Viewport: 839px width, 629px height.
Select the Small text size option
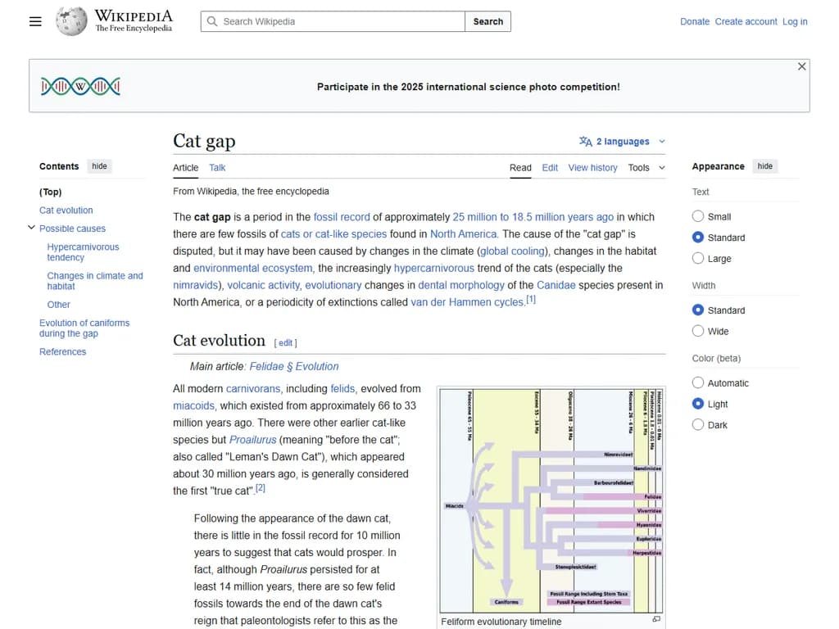click(x=698, y=216)
